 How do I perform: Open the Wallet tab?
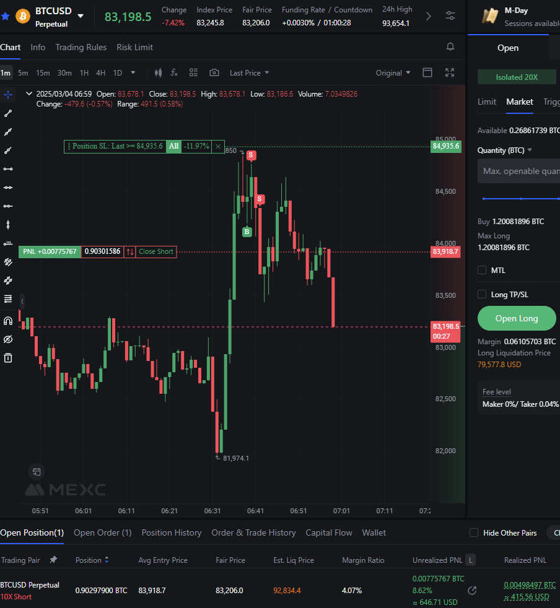point(374,533)
